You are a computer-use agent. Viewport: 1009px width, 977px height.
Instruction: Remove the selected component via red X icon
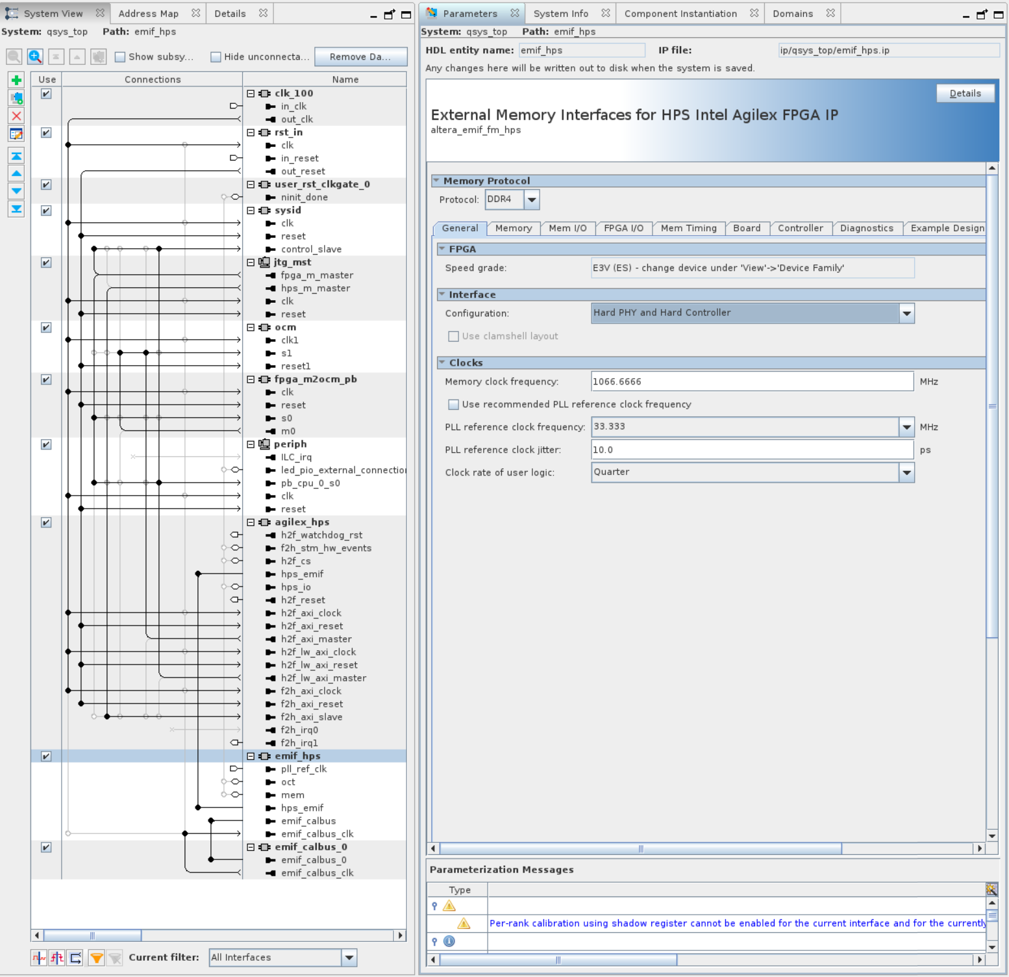(x=16, y=116)
